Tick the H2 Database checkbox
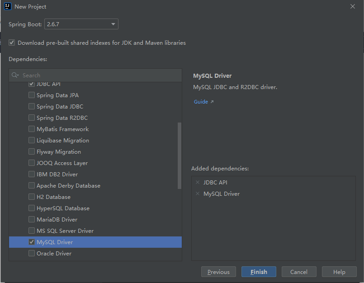Viewport: 364px width, 283px height. pos(32,197)
